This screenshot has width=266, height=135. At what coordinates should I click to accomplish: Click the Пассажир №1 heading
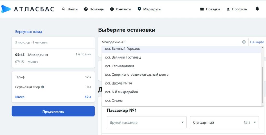122,110
